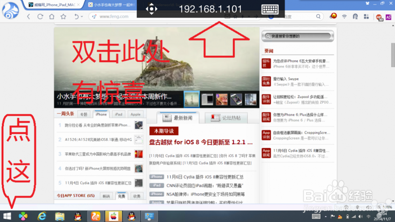Image resolution: width=395 pixels, height=222 pixels.
Task: Open the Apple icon app in the taskbar
Action: [114, 216]
